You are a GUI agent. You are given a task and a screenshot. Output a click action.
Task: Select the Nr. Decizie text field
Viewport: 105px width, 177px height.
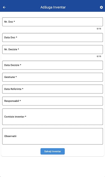point(52,49)
